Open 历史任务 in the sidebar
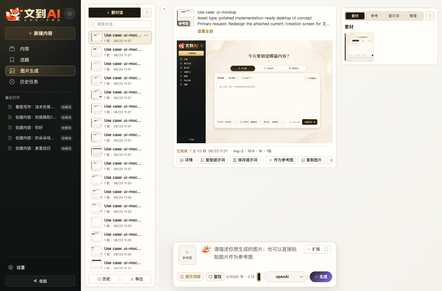The width and height of the screenshot is (442, 291). (40, 82)
